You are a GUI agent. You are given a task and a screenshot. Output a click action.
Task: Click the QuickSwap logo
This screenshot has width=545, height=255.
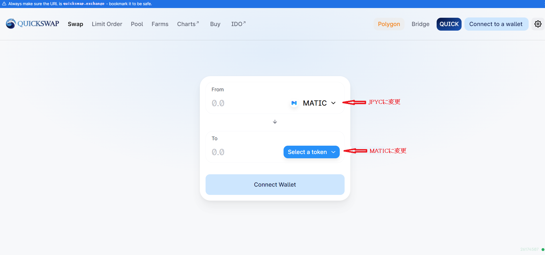(32, 24)
